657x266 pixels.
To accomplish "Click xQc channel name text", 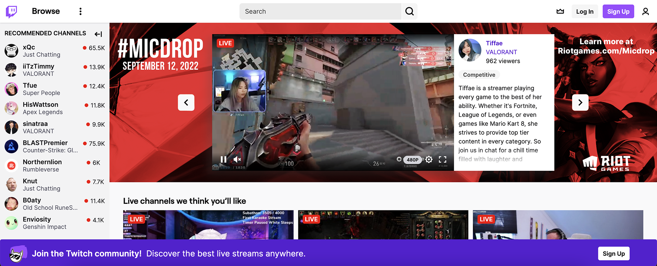I will pos(29,47).
